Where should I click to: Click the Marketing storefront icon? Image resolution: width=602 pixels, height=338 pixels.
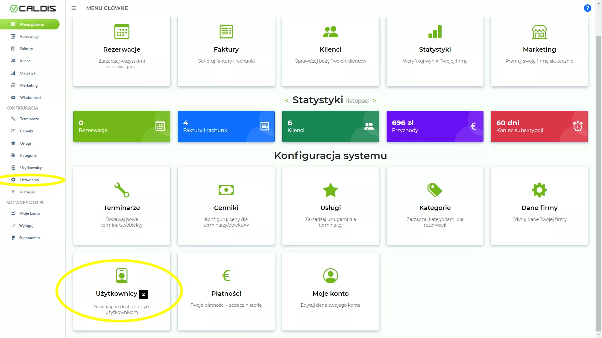coord(539,32)
